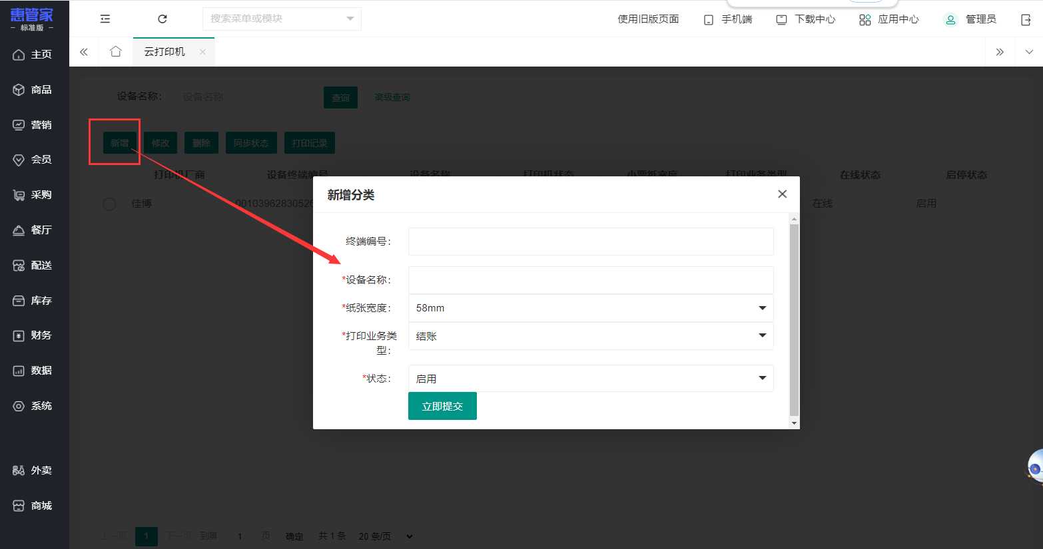Image resolution: width=1043 pixels, height=549 pixels.
Task: Open the 搜索菜单或模块 search dropdown
Action: pyautogui.click(x=282, y=19)
